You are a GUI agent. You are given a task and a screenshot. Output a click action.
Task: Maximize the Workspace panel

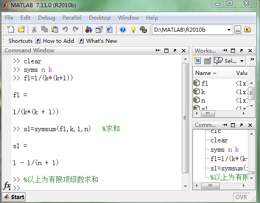233,50
